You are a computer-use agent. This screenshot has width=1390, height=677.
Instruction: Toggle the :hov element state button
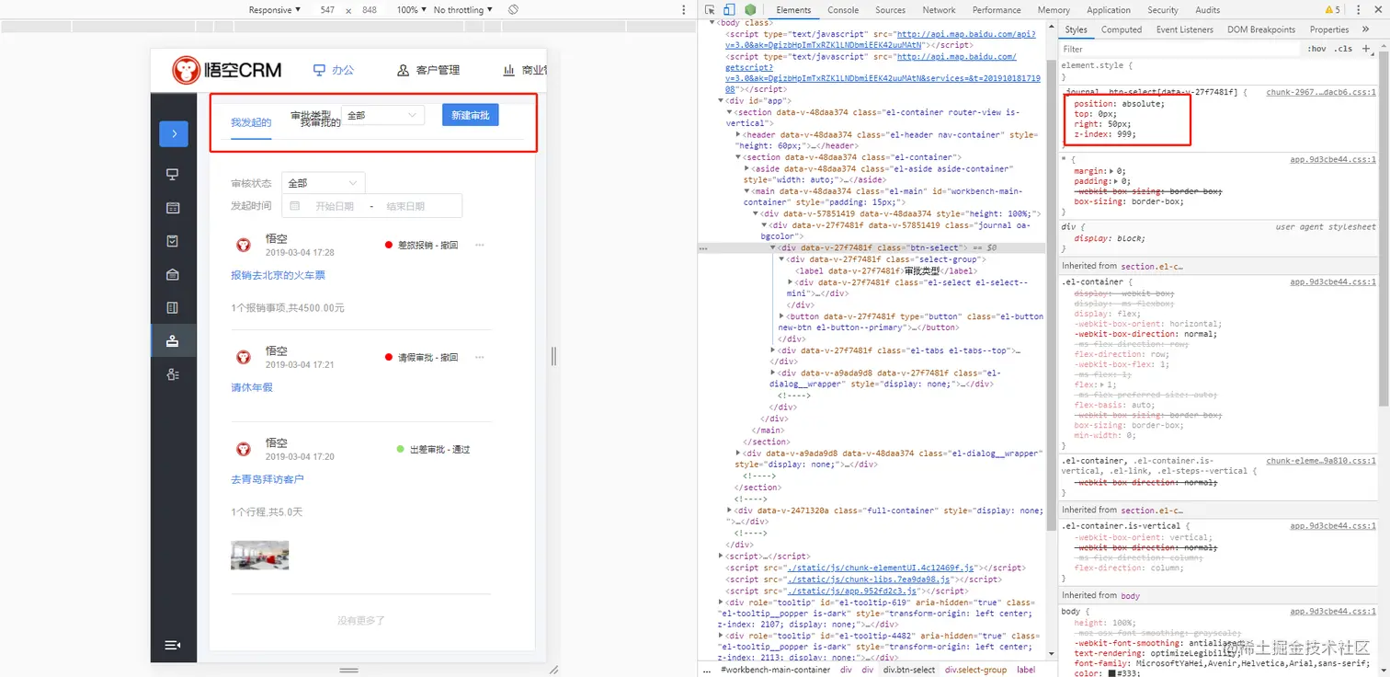(x=1316, y=49)
